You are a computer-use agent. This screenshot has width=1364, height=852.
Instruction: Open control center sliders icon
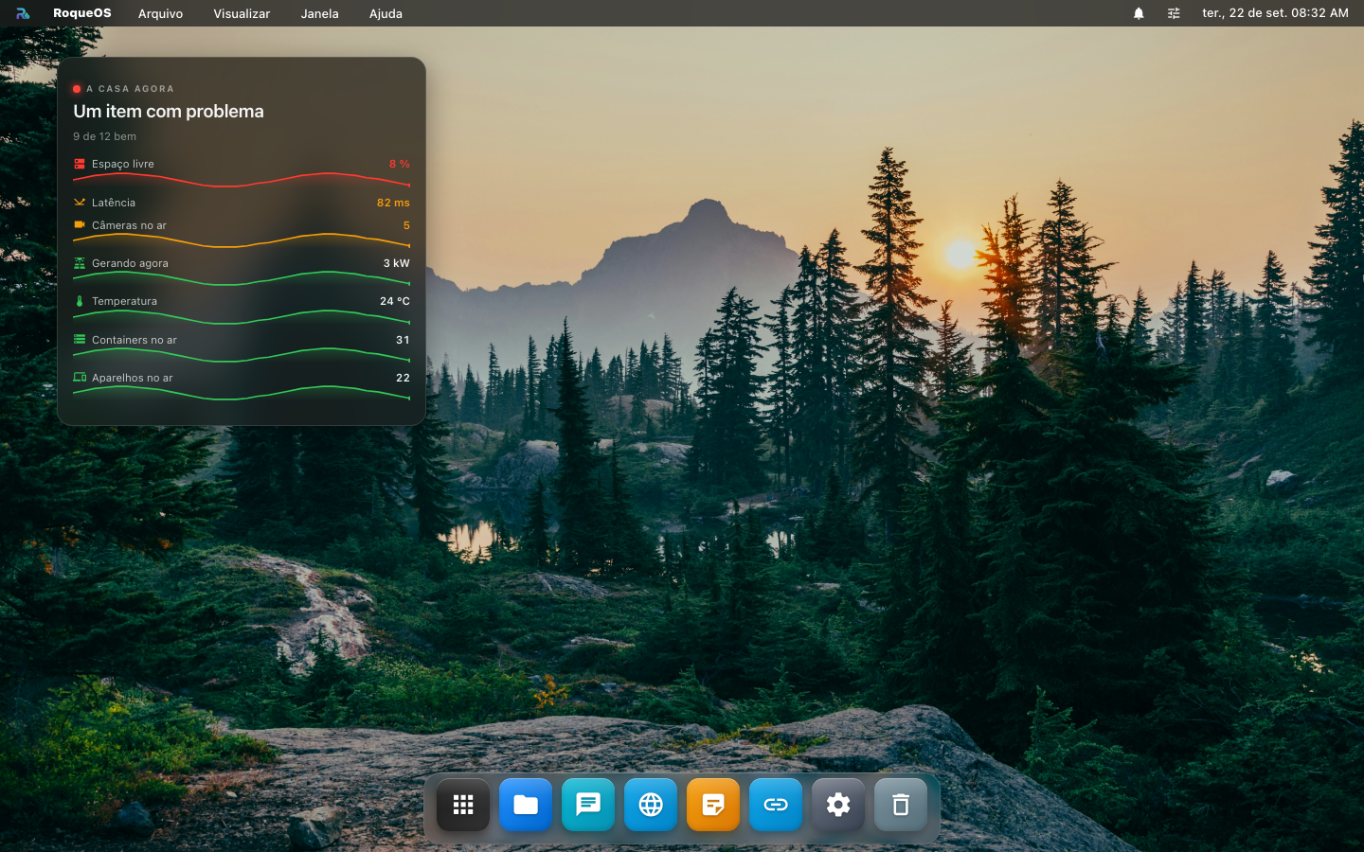1174,13
